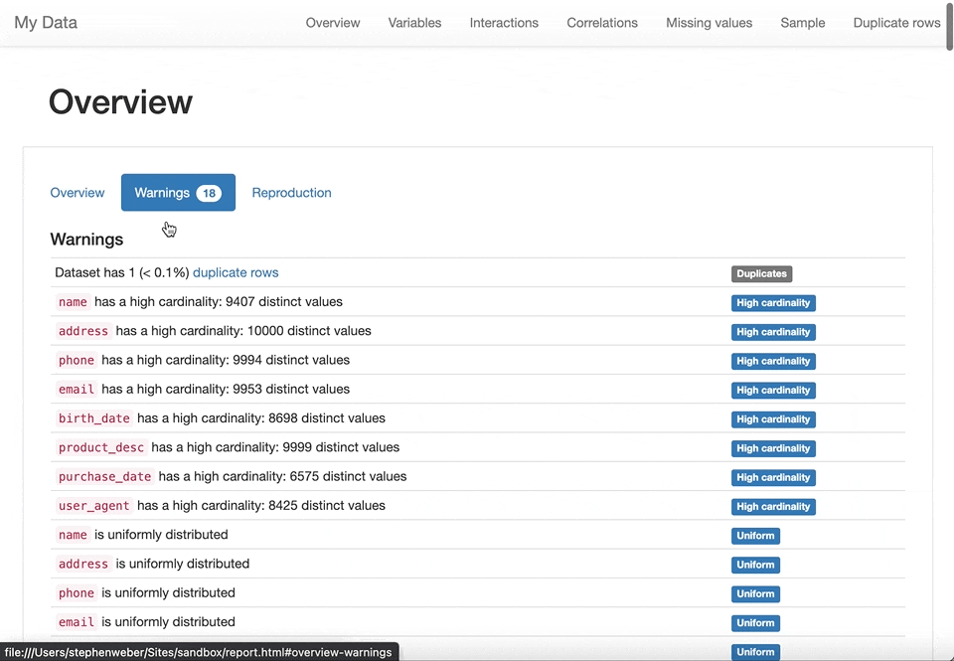The height and width of the screenshot is (661, 954).
Task: Click Uniform badge in email row
Action: click(x=755, y=624)
